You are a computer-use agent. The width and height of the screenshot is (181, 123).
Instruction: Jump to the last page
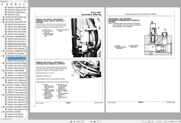[x=94, y=121]
